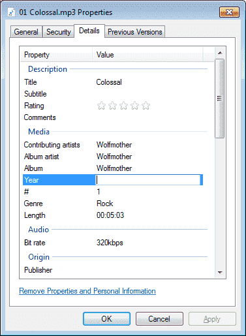Click the scrollbar up arrow
Image resolution: width=246 pixels, height=336 pixels.
220,53
